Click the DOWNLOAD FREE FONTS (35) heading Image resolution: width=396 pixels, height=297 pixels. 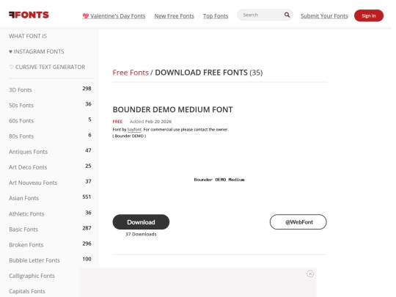click(x=209, y=73)
